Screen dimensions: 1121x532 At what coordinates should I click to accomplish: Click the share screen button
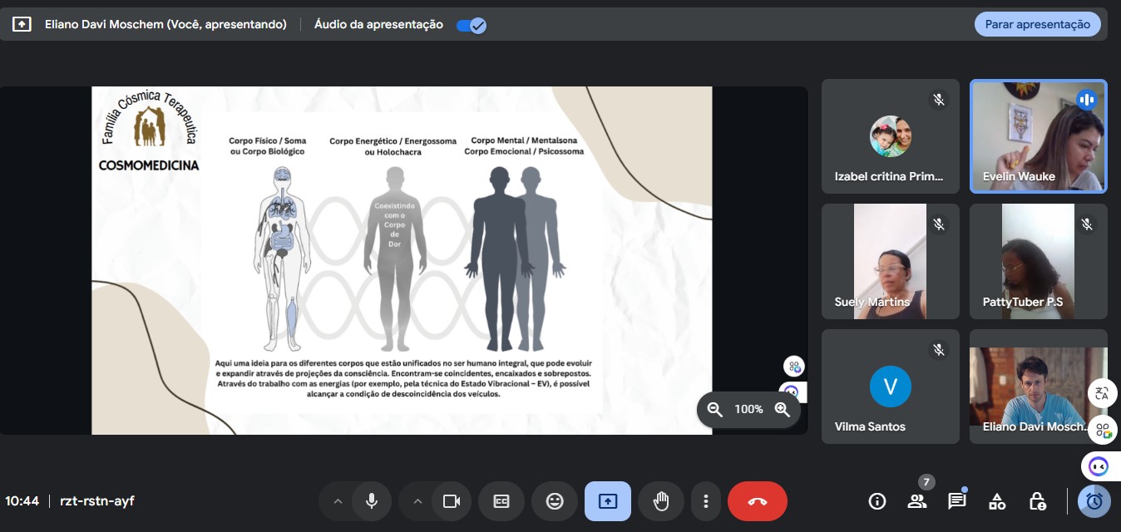tap(608, 501)
